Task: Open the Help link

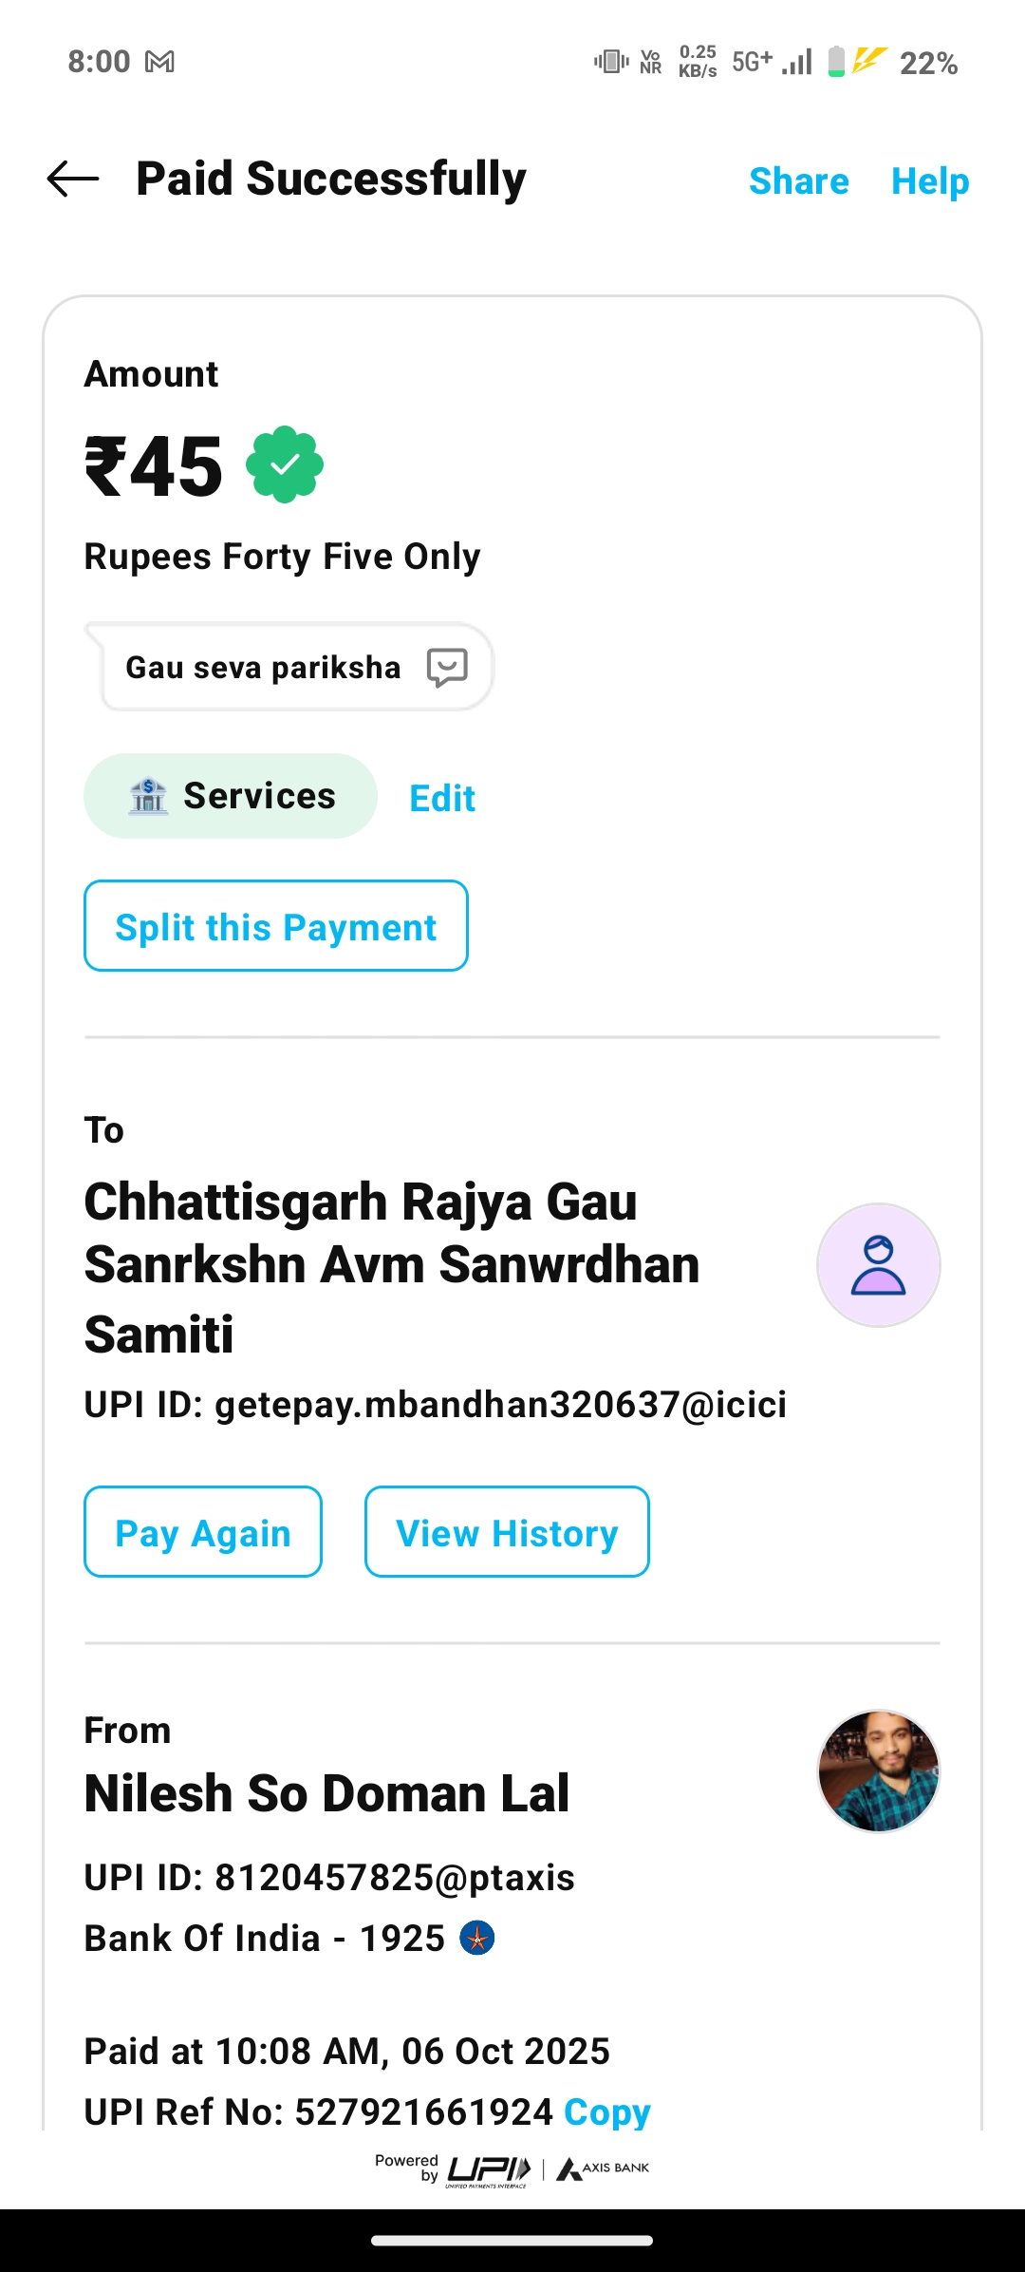Action: point(929,180)
